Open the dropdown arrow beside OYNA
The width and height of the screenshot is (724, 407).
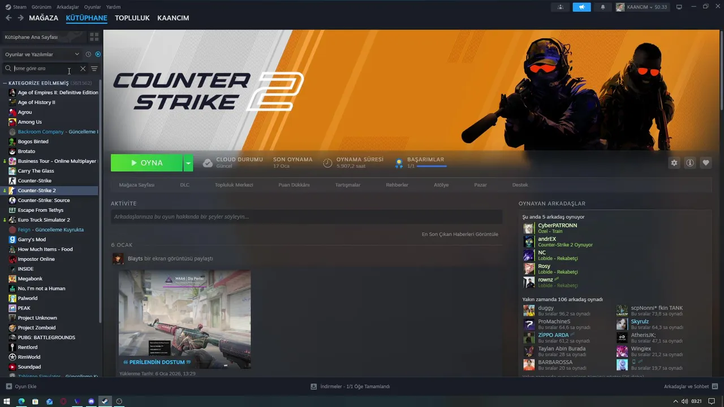188,163
